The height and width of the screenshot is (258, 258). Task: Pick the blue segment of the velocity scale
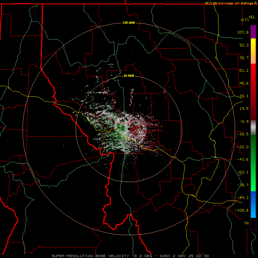click(253, 204)
